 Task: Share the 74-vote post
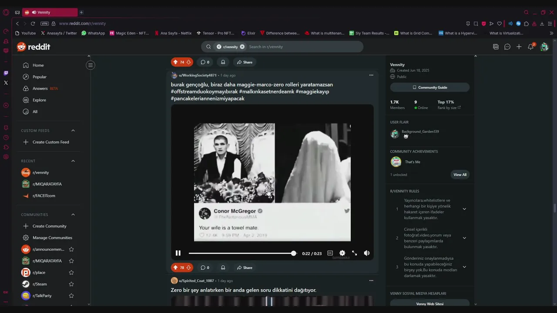[245, 62]
